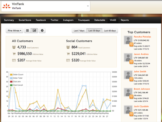Click orange Vin65 badge on Brent Johnson
162x122 pixels.
tap(131, 97)
